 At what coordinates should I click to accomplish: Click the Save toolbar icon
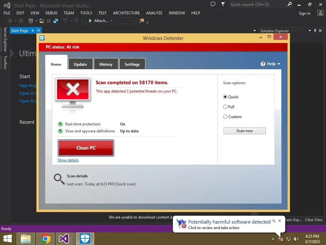pos(49,21)
